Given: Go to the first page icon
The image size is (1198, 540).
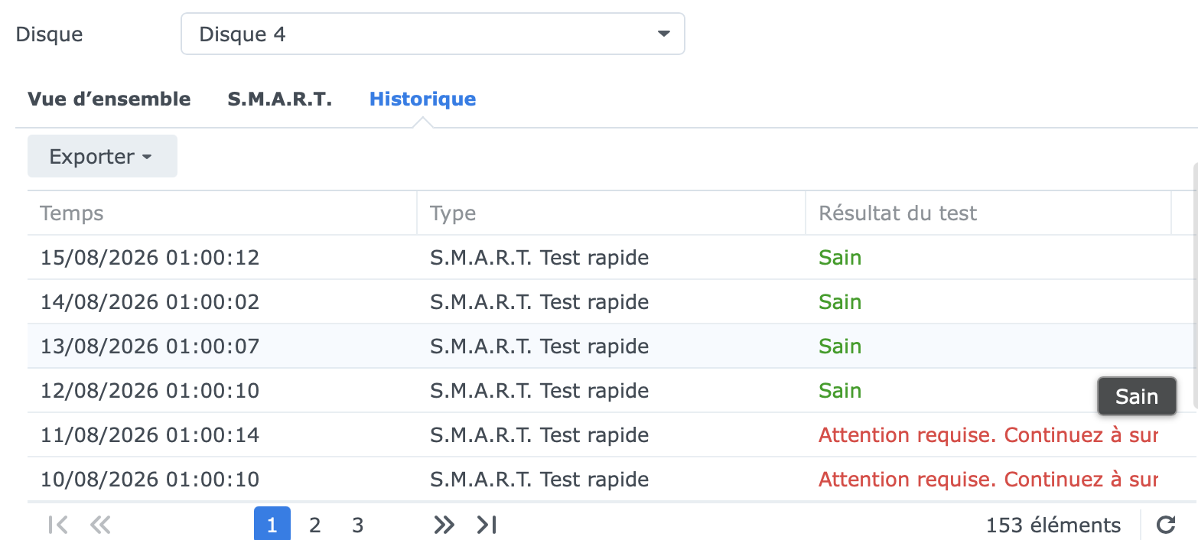Looking at the screenshot, I should 58,525.
